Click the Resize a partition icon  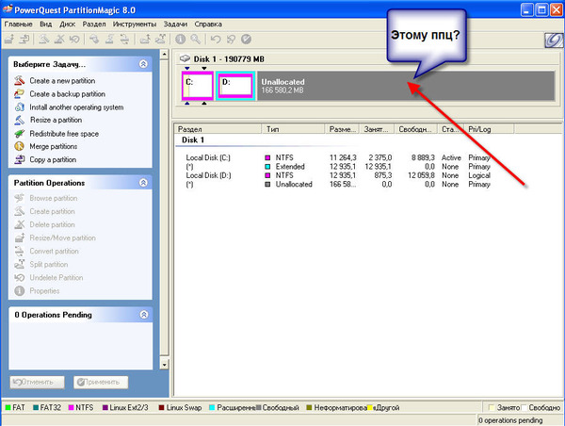tap(20, 121)
